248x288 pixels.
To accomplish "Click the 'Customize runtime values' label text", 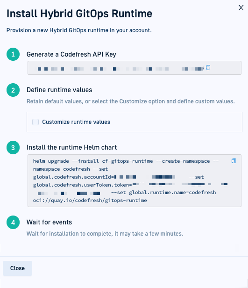I will coord(76,122).
